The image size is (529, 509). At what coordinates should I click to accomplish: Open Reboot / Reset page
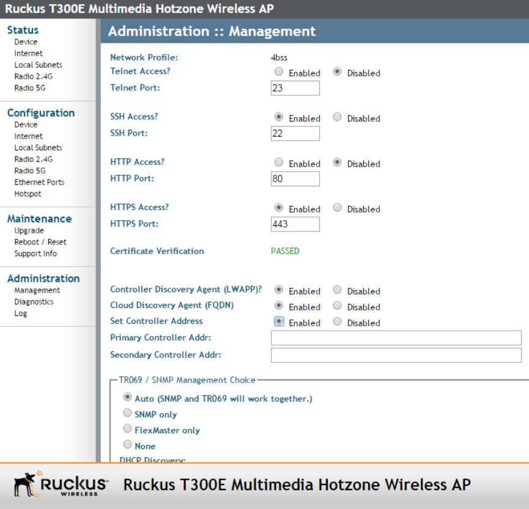tap(40, 242)
